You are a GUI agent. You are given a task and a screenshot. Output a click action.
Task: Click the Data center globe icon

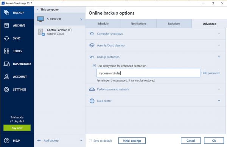[92, 101]
